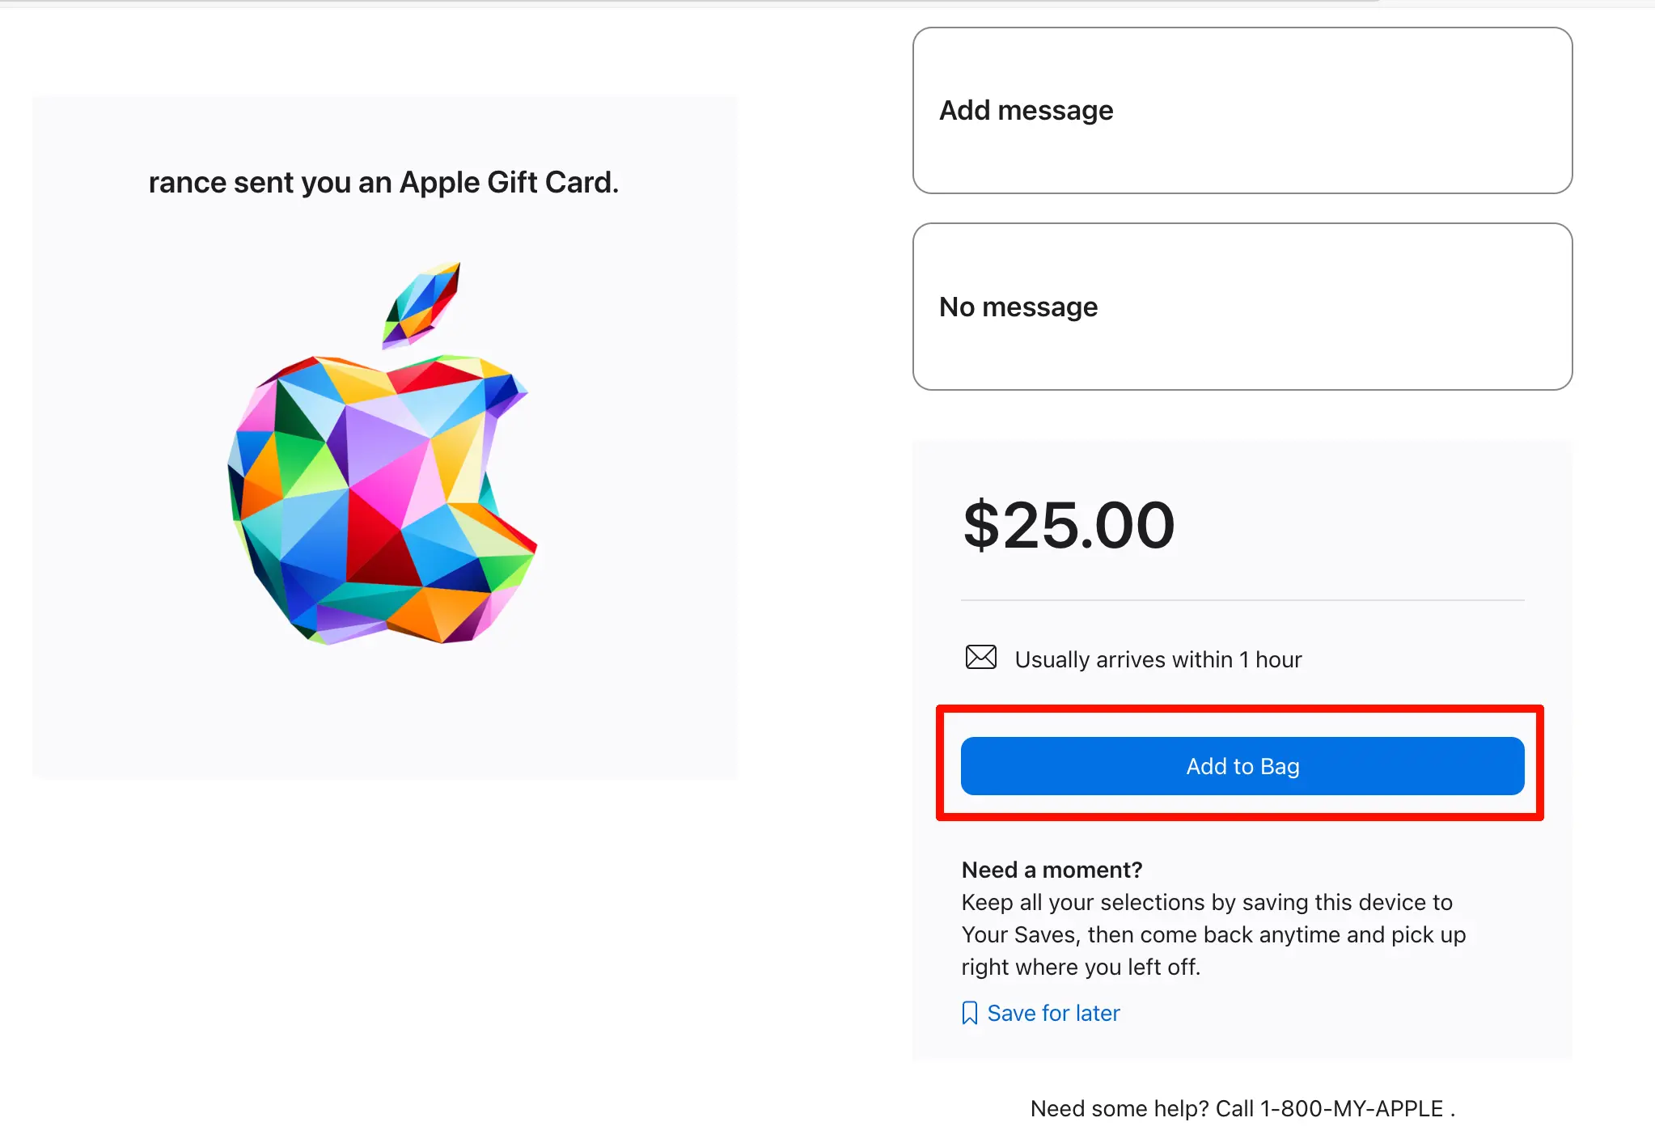Click the envelope icon by arrival estimate
1655x1139 pixels.
980,657
